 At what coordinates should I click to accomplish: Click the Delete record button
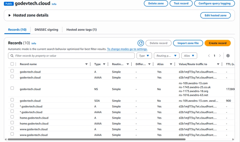(x=158, y=43)
